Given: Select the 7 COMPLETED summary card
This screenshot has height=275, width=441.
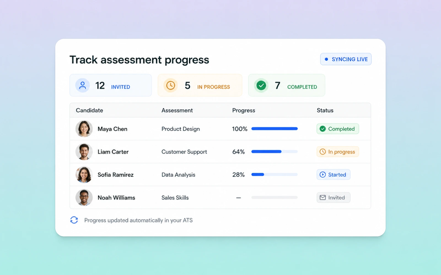Looking at the screenshot, I should (x=286, y=85).
